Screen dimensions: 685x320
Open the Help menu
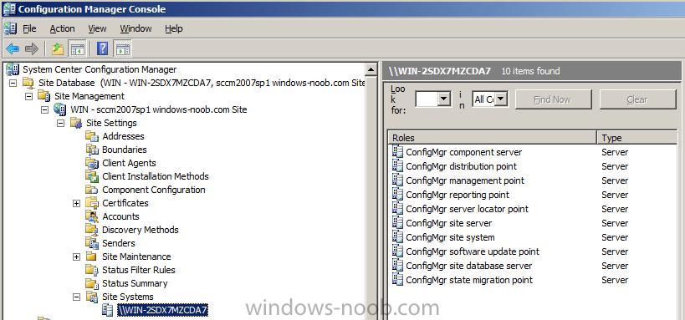point(173,28)
